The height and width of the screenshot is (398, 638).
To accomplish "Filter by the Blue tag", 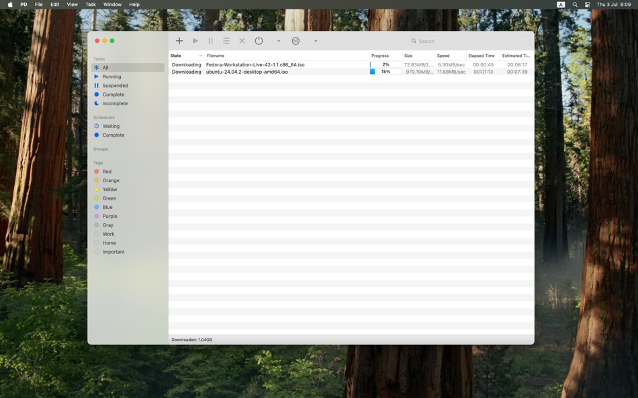I will (128, 207).
